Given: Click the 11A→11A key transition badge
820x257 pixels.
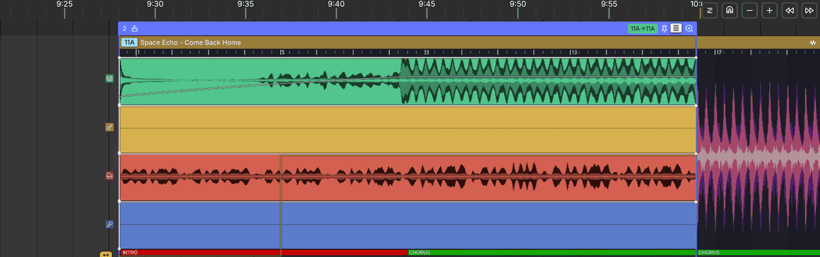Looking at the screenshot, I should pyautogui.click(x=642, y=29).
